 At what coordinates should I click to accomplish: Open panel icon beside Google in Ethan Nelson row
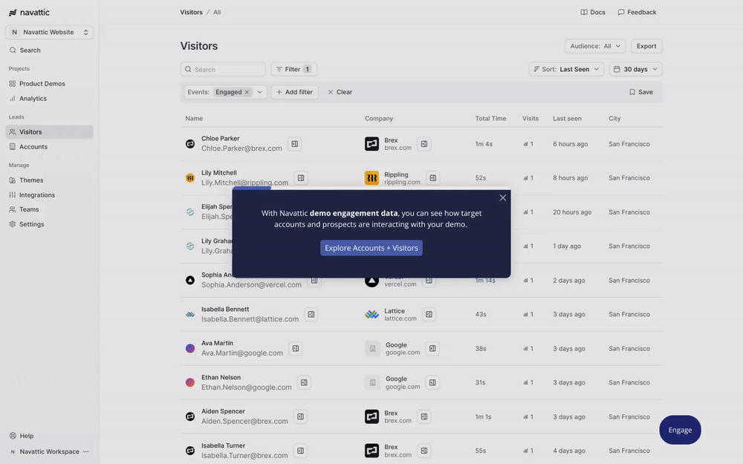pos(432,382)
